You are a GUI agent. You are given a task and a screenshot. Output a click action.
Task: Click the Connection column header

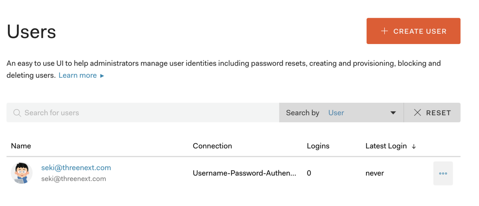coord(212,146)
